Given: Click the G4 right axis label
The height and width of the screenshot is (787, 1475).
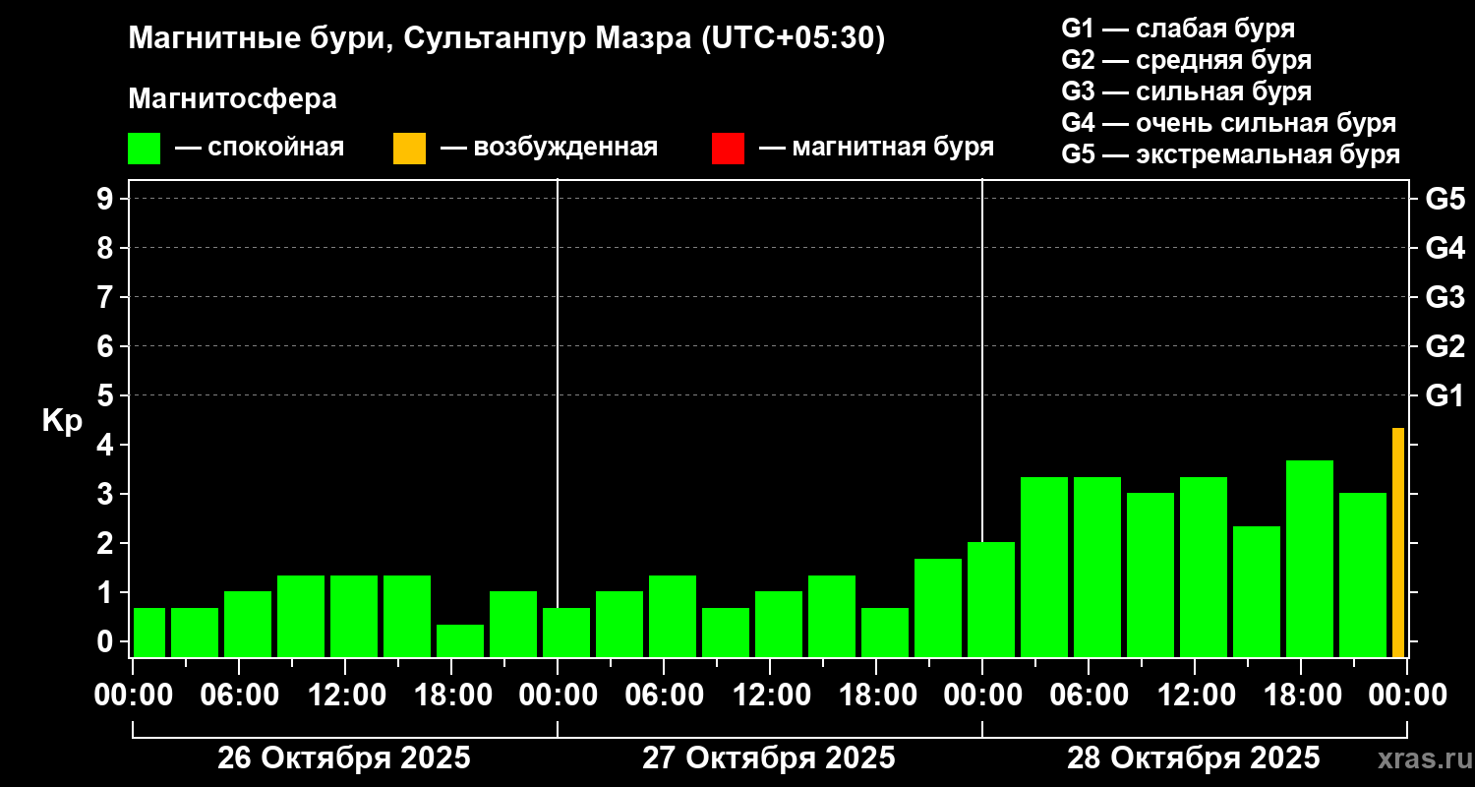Looking at the screenshot, I should point(1445,249).
